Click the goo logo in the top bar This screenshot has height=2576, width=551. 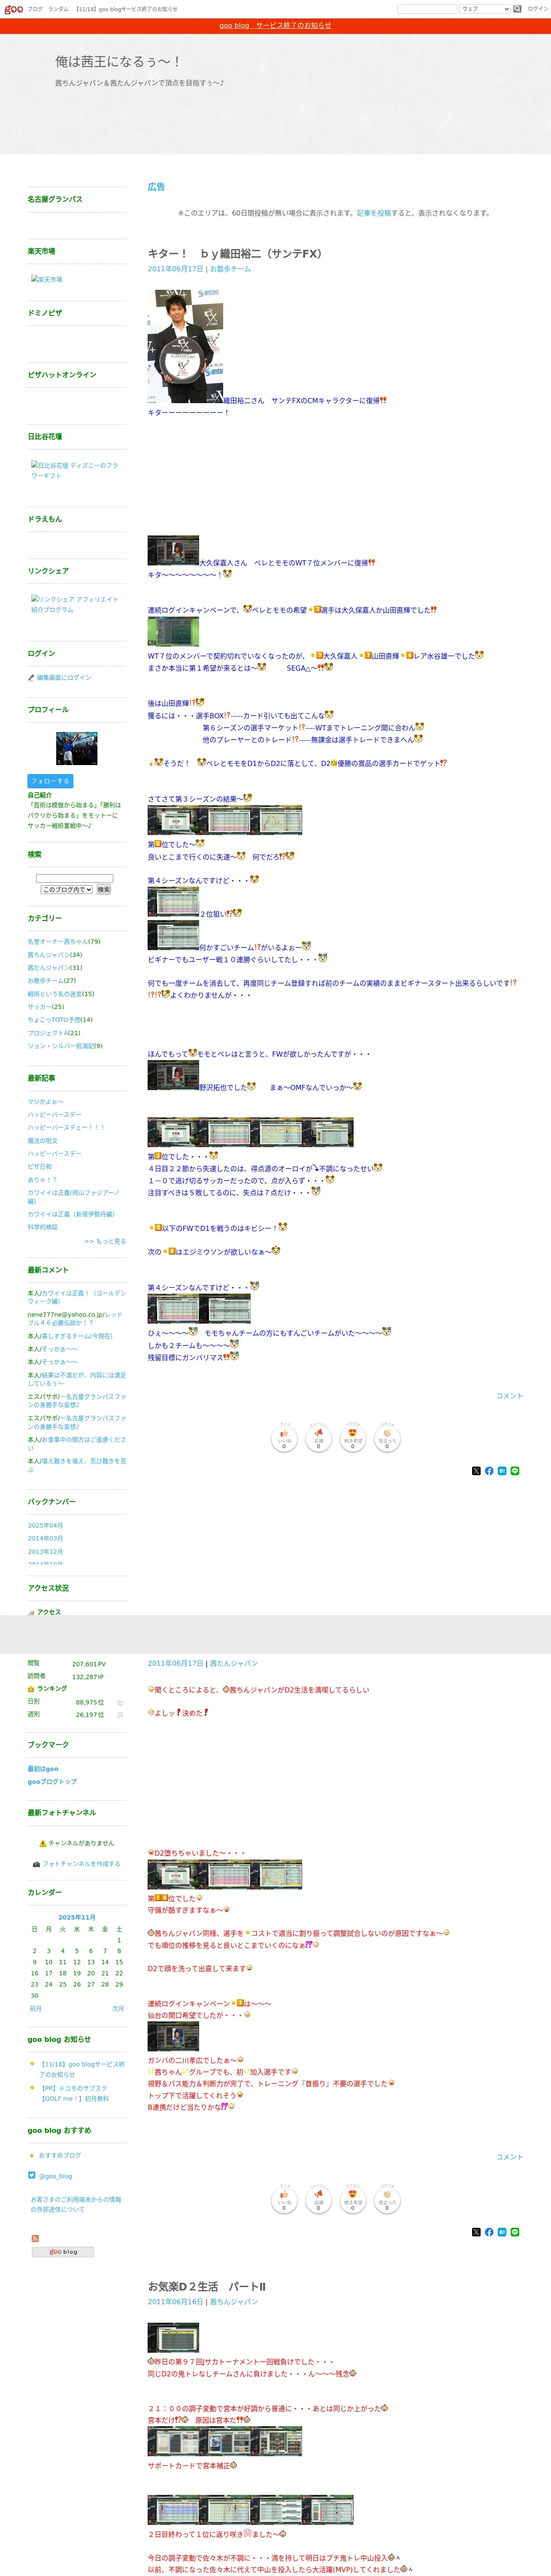[13, 9]
